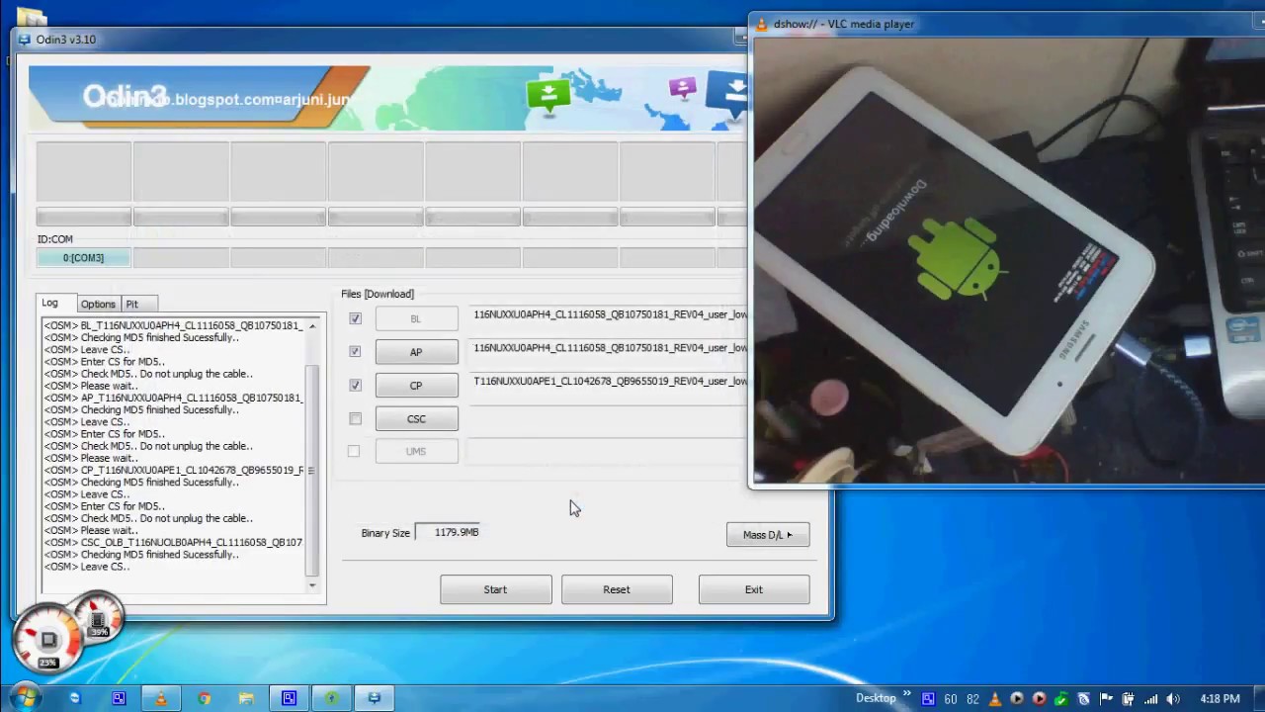Image resolution: width=1265 pixels, height=712 pixels.
Task: Uncheck the AP file checkbox
Action: pyautogui.click(x=355, y=351)
